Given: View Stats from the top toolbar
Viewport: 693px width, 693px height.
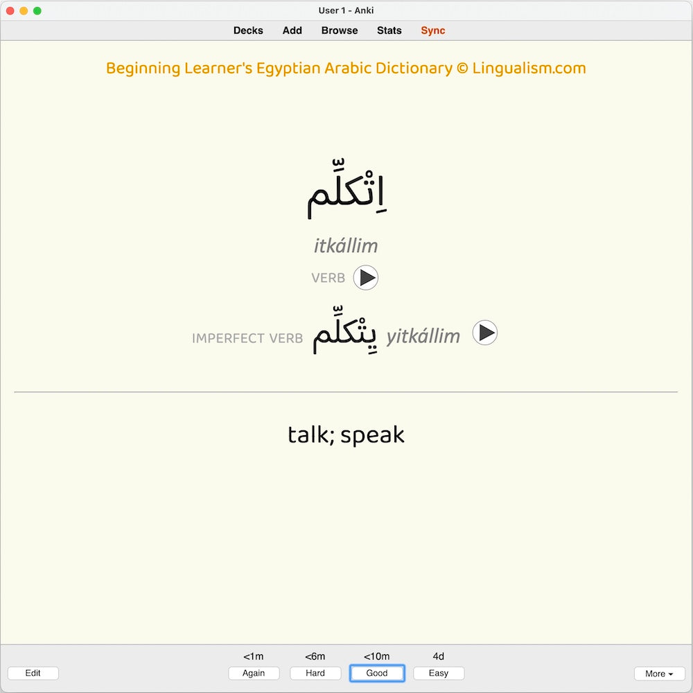Looking at the screenshot, I should tap(389, 30).
